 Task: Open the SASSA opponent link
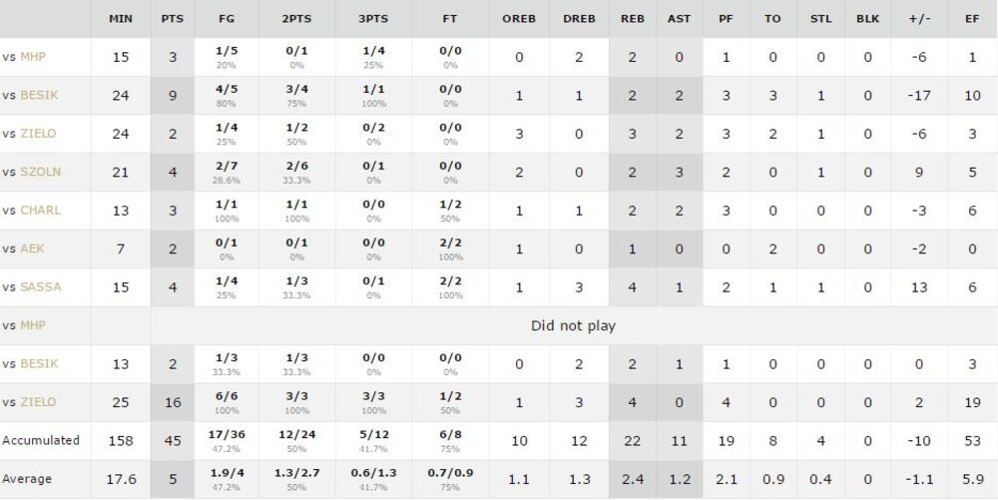point(40,287)
